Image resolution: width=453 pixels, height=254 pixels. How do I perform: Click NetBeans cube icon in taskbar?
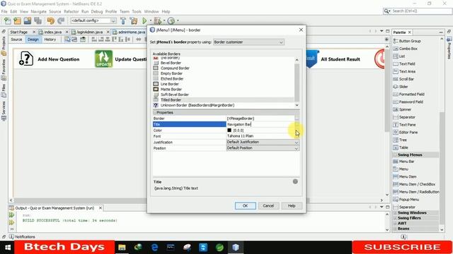(x=236, y=248)
